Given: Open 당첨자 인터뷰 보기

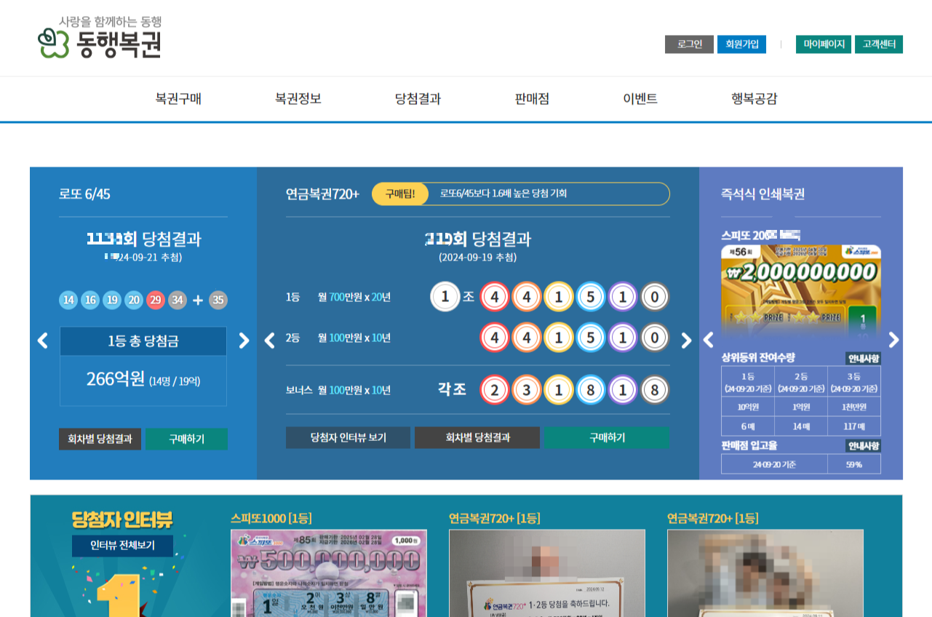Looking at the screenshot, I should pos(348,437).
